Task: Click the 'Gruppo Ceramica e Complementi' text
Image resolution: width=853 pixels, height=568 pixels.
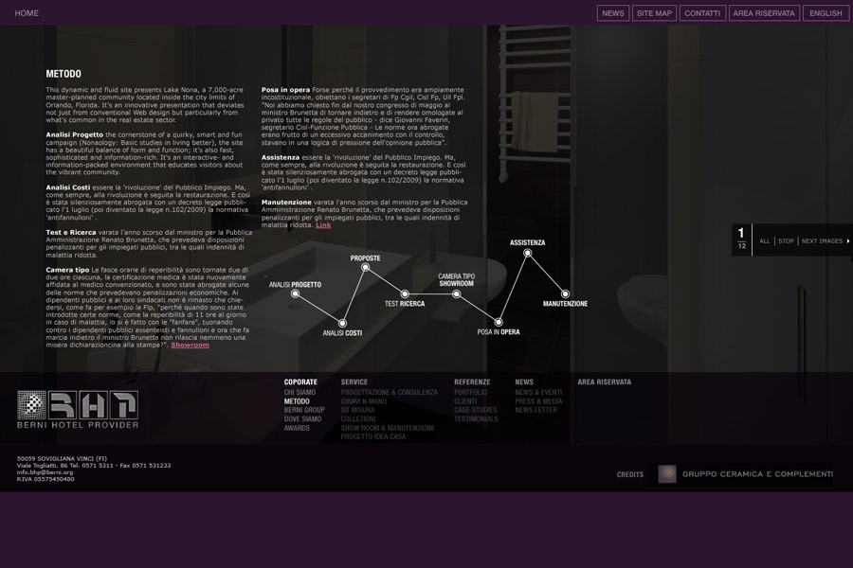Action: pos(758,474)
